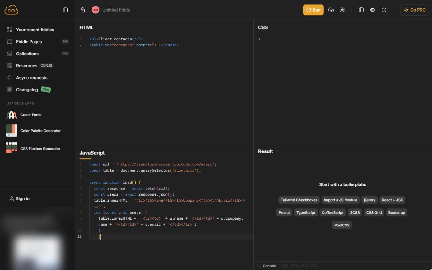432x270 pixels.
Task: Click the recent fiddles grid icon
Action: point(10,30)
